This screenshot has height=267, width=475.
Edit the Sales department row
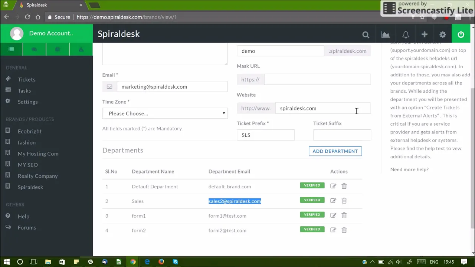click(333, 201)
